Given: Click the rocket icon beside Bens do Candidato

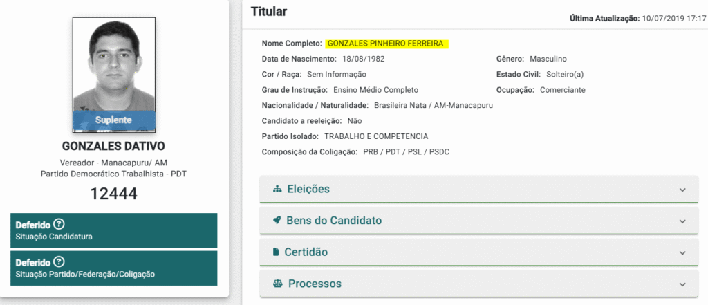Looking at the screenshot, I should click(x=277, y=221).
